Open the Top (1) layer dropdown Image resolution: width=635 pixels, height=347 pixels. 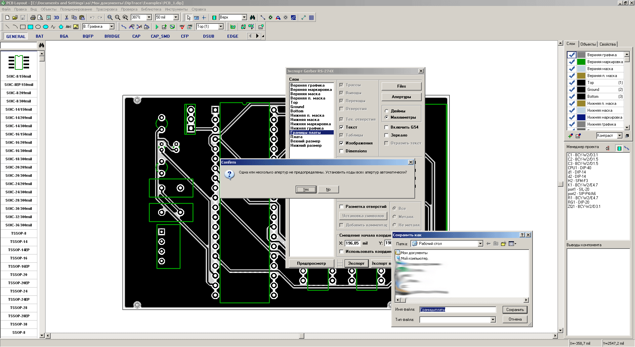(x=221, y=26)
